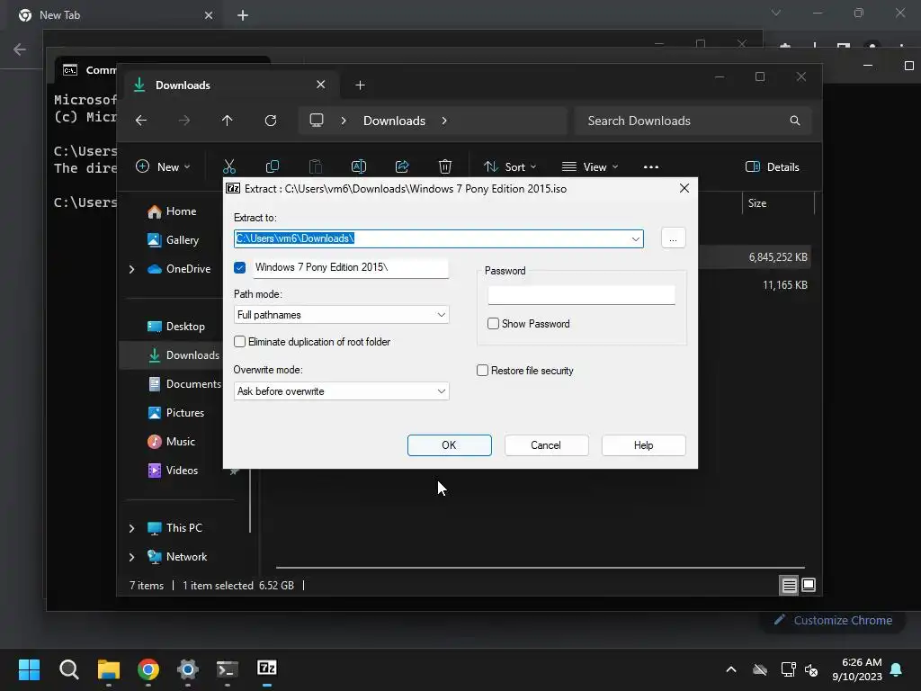Uncheck the Windows 7 Pony Edition 2015 subfolder checkbox
921x691 pixels.
pos(239,267)
